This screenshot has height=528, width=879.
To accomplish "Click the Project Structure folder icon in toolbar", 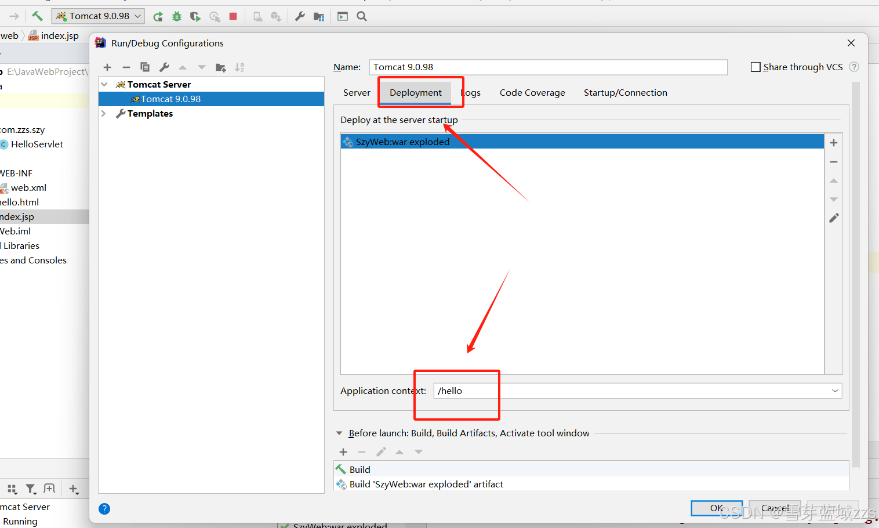I will (x=319, y=16).
